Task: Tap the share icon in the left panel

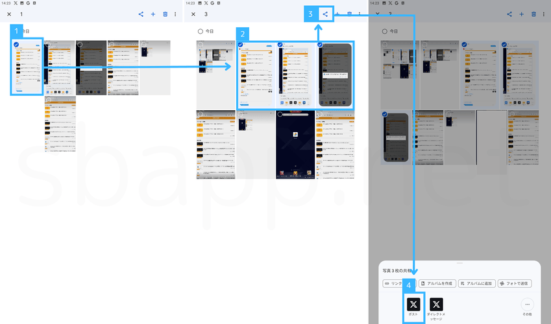Action: click(x=141, y=14)
